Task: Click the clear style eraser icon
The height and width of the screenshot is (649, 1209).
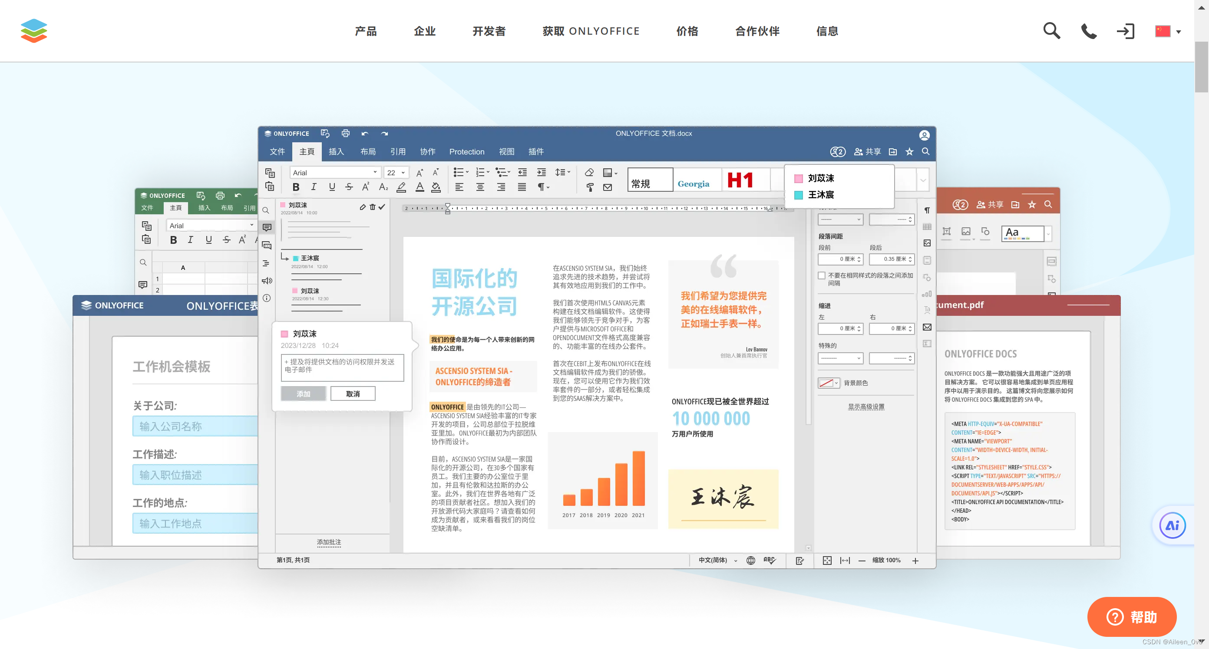Action: click(x=589, y=173)
